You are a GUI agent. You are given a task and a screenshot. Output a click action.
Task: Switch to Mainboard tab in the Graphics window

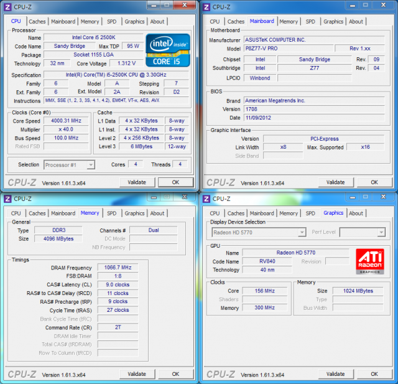pyautogui.click(x=262, y=213)
